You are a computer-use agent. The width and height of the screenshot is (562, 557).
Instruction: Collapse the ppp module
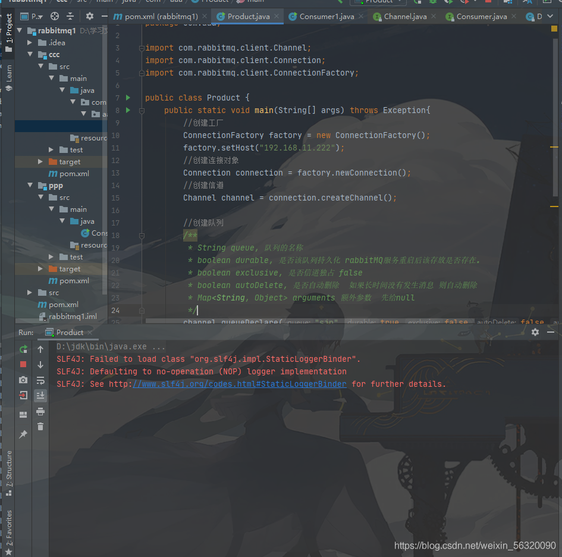pos(30,186)
